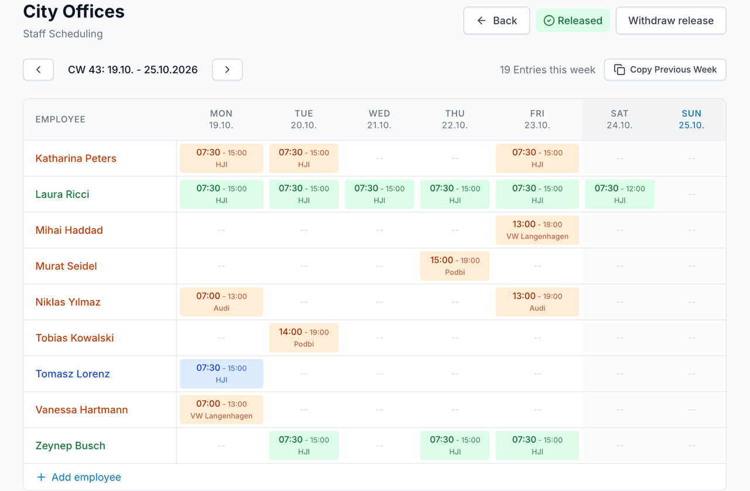This screenshot has width=750, height=491.
Task: Click empty Katharina Peters Wednesday cell
Action: 379,158
